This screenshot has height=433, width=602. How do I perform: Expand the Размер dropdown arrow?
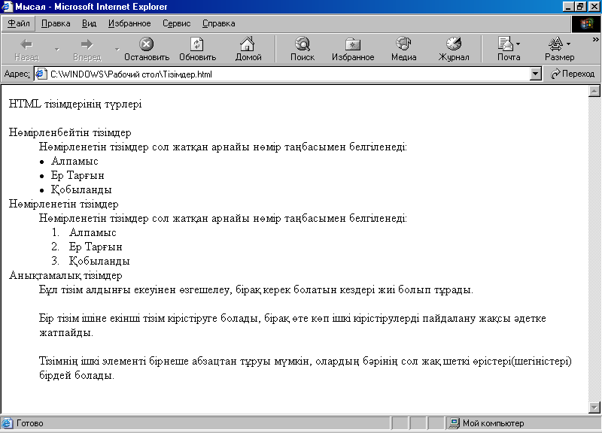(x=568, y=44)
